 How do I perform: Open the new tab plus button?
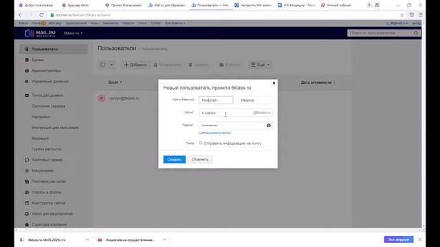pos(369,5)
